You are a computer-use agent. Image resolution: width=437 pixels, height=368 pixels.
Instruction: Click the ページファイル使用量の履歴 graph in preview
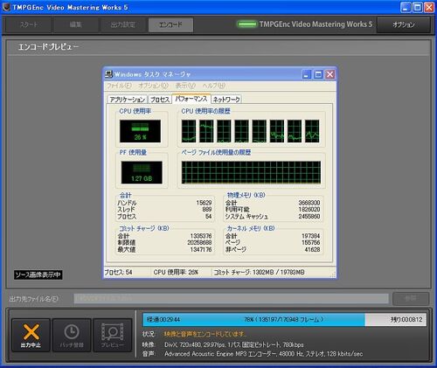coord(251,172)
